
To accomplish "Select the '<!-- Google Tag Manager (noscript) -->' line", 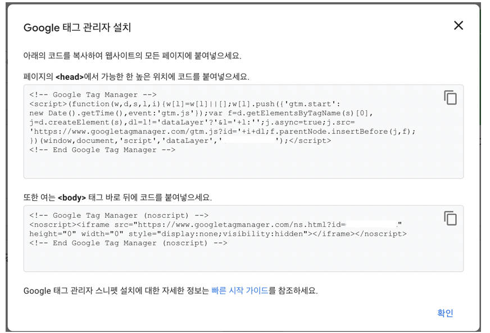I will tap(119, 215).
